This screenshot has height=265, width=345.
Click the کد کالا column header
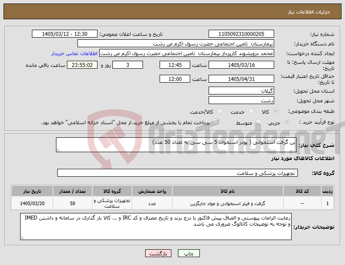(x=302, y=191)
